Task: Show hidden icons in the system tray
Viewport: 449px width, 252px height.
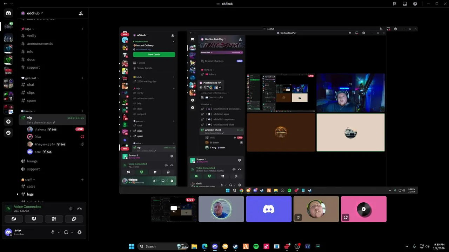Action: pos(407,246)
